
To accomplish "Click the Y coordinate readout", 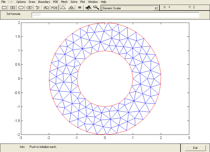I will coord(192,7).
